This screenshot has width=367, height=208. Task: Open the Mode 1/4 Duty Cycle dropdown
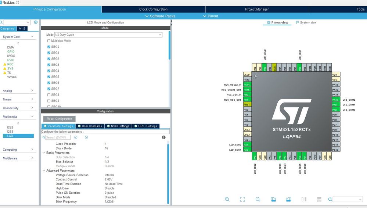coord(108,35)
